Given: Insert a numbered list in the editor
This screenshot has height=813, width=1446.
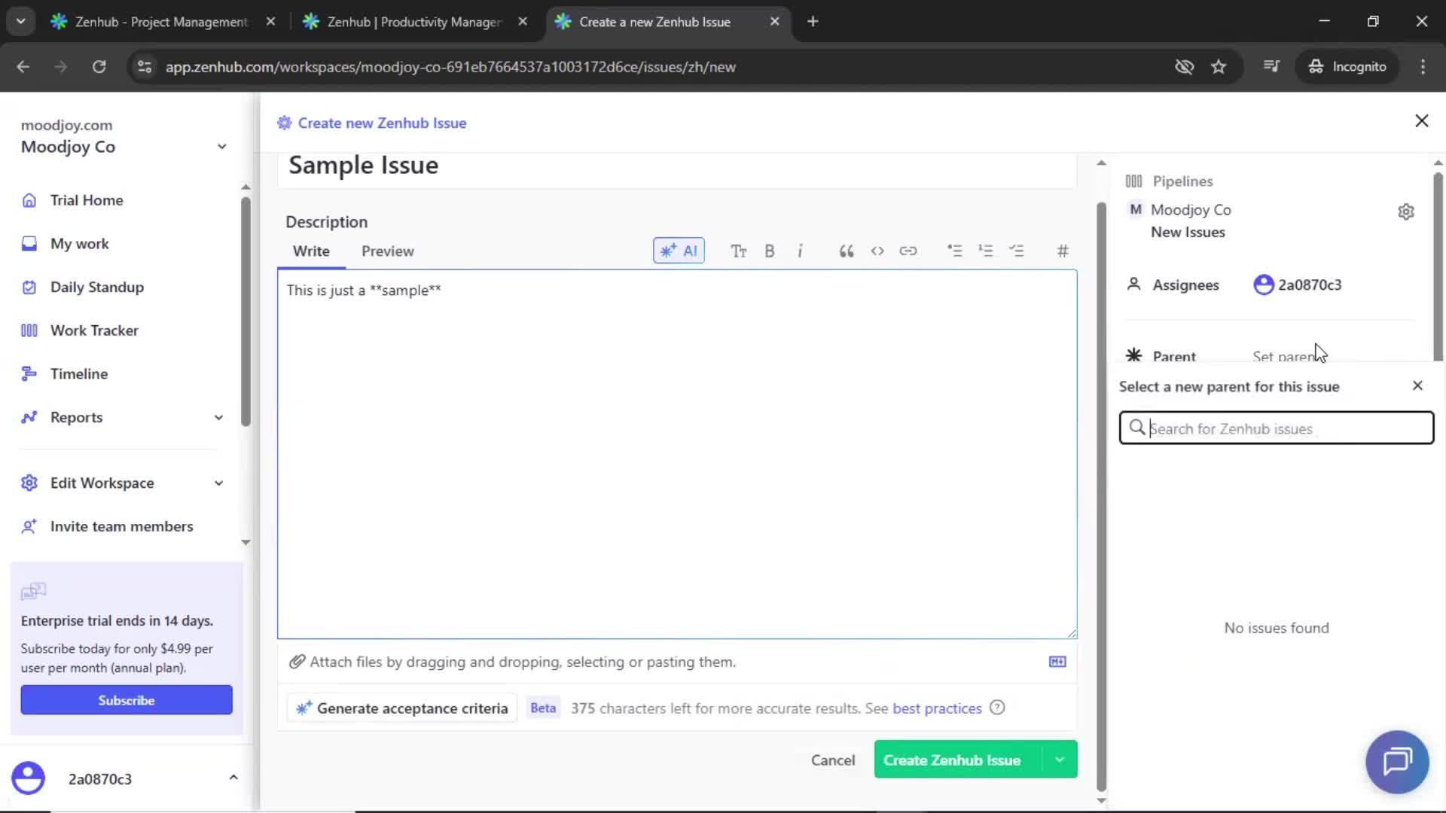Looking at the screenshot, I should pos(986,251).
